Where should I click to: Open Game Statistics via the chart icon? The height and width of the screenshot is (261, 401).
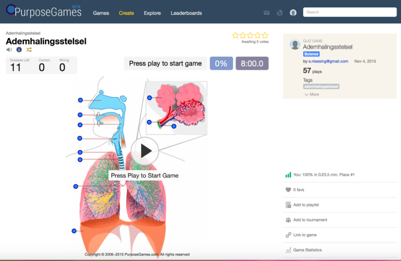[x=288, y=250]
